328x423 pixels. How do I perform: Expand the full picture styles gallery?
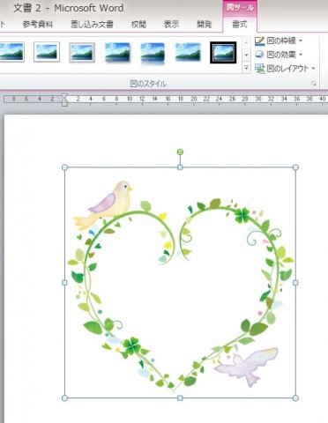coord(246,69)
